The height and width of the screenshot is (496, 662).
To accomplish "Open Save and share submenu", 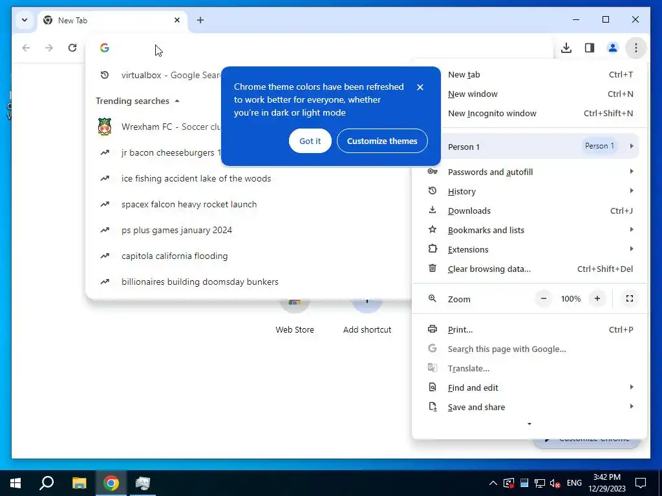I will pyautogui.click(x=529, y=407).
